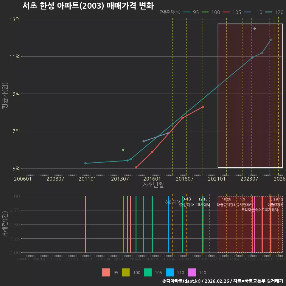The width and height of the screenshot is (286, 286).
Task: Click the teal 95㎡ point at 201101
Action: click(x=86, y=163)
